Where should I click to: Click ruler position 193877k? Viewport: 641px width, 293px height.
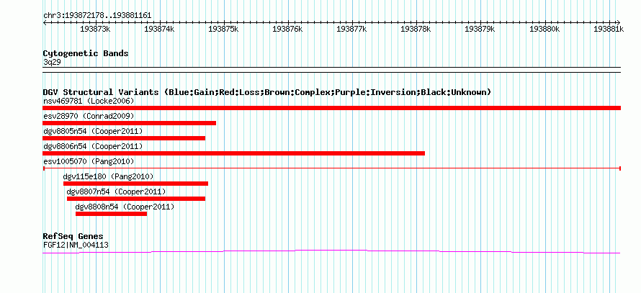pos(352,29)
